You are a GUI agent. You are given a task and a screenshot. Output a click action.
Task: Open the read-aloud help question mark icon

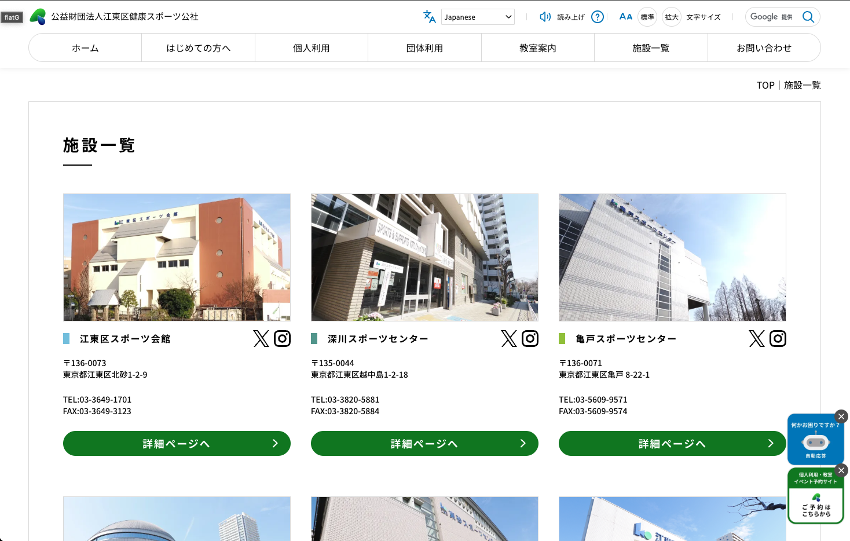pos(598,17)
